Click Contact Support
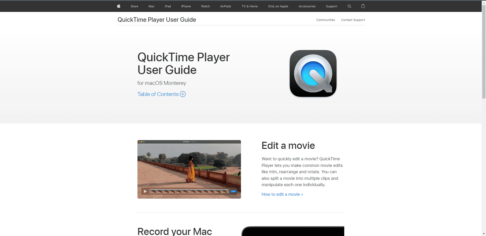This screenshot has width=486, height=236. coord(353,20)
